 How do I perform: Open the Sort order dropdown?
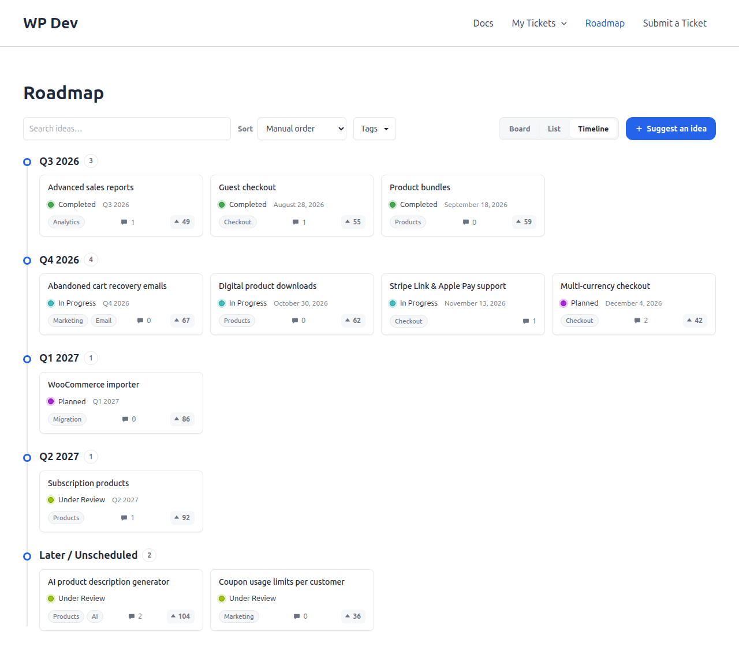(x=302, y=129)
